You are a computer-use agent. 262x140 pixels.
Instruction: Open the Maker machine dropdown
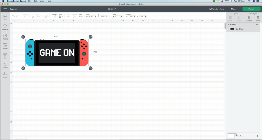(x=235, y=9)
